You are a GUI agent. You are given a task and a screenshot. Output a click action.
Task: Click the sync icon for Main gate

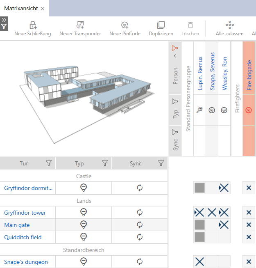(x=140, y=225)
